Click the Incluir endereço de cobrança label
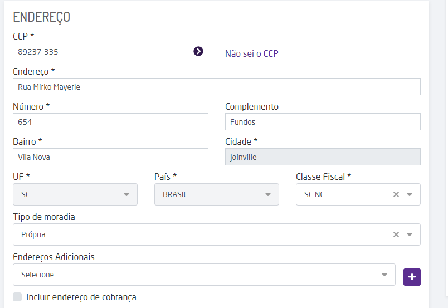 [81, 297]
